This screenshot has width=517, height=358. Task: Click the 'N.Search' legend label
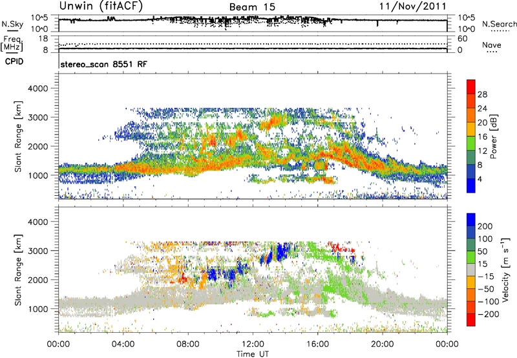click(x=499, y=24)
